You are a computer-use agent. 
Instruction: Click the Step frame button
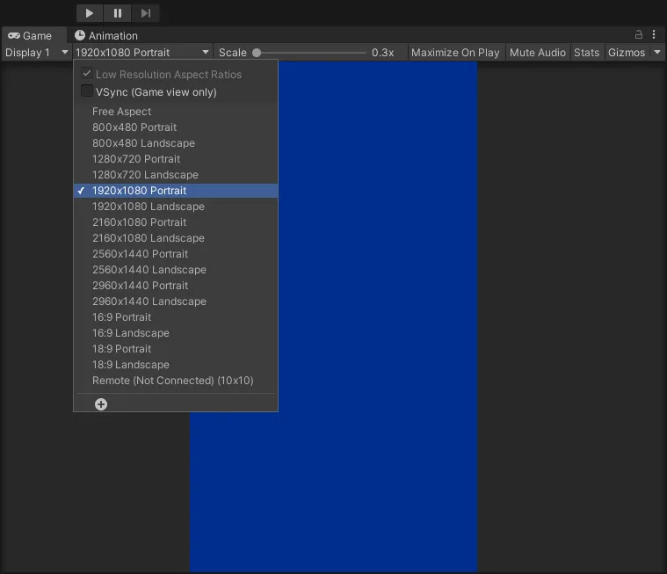(x=146, y=13)
